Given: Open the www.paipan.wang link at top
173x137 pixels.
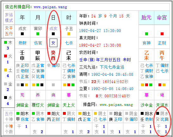Looking at the screenshot, I should (x=50, y=7).
